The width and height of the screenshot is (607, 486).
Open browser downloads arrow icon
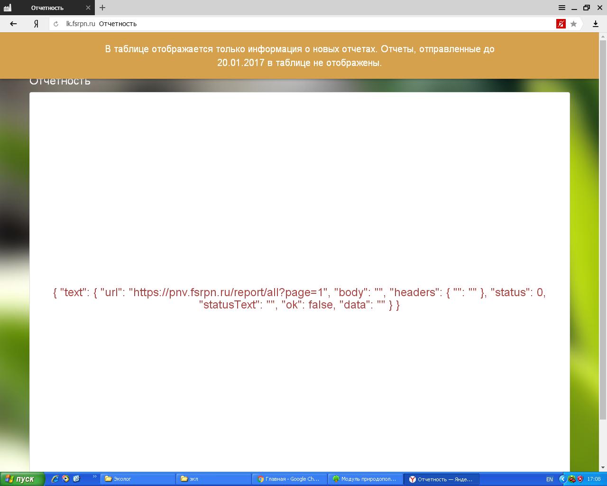click(x=596, y=24)
